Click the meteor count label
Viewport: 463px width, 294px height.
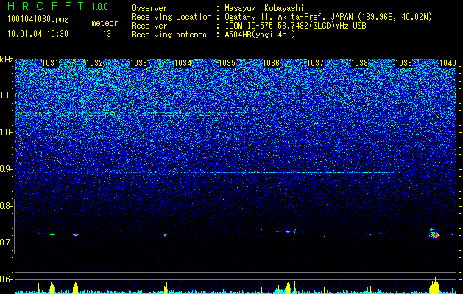pyautogui.click(x=105, y=23)
